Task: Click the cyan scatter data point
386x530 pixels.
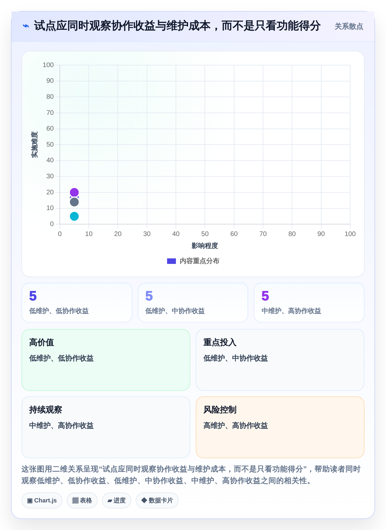Action: (x=74, y=216)
